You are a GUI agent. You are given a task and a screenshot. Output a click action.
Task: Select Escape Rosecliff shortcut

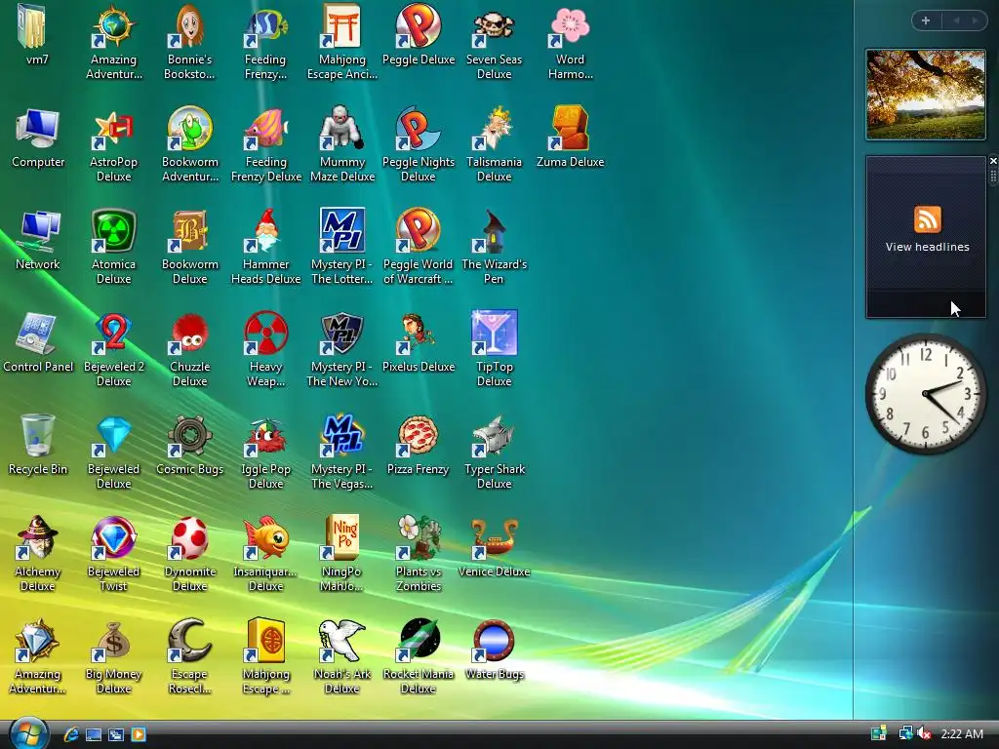click(189, 656)
